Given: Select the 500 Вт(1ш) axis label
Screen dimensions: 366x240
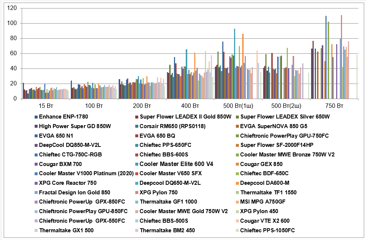Looking at the screenshot, I should point(238,106).
